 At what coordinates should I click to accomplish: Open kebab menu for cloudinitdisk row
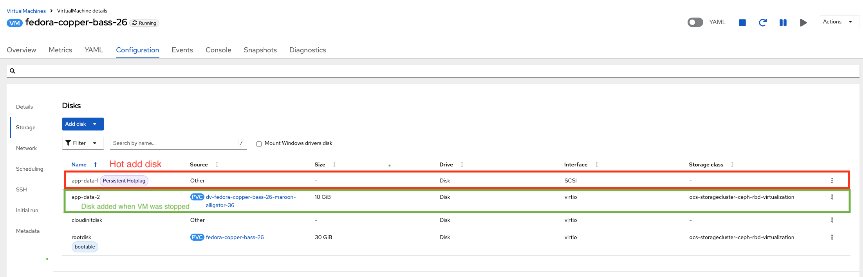(832, 220)
